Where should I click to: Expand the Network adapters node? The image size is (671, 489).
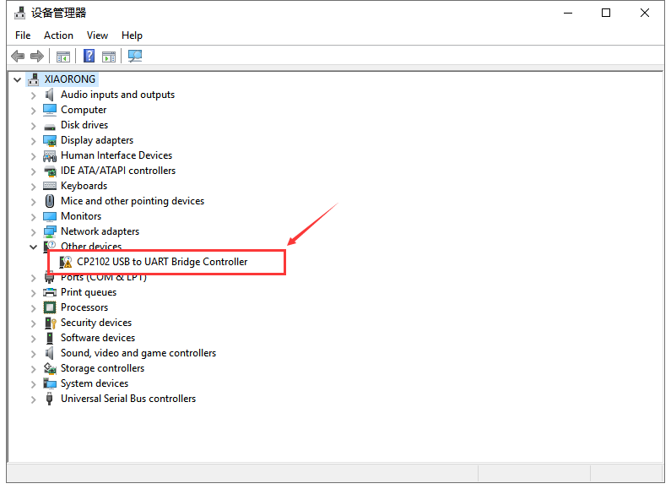[x=34, y=231]
